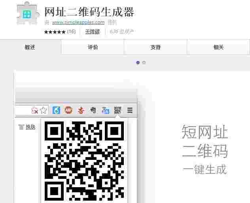Open the browser hamburger menu
This screenshot has width=250, height=203.
[x=130, y=110]
